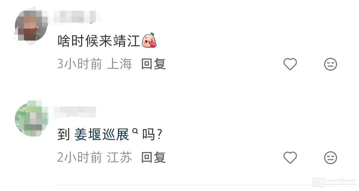Tap the 上海 location label
The width and height of the screenshot is (359, 191).
tap(120, 64)
